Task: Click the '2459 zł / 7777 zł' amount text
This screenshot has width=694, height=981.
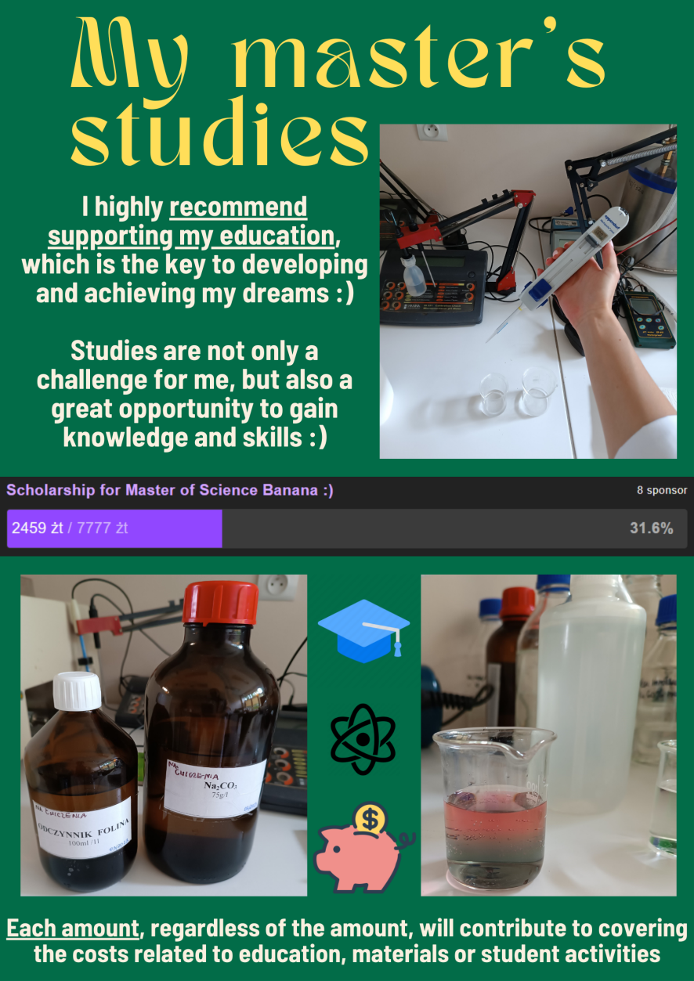Action: pos(70,528)
